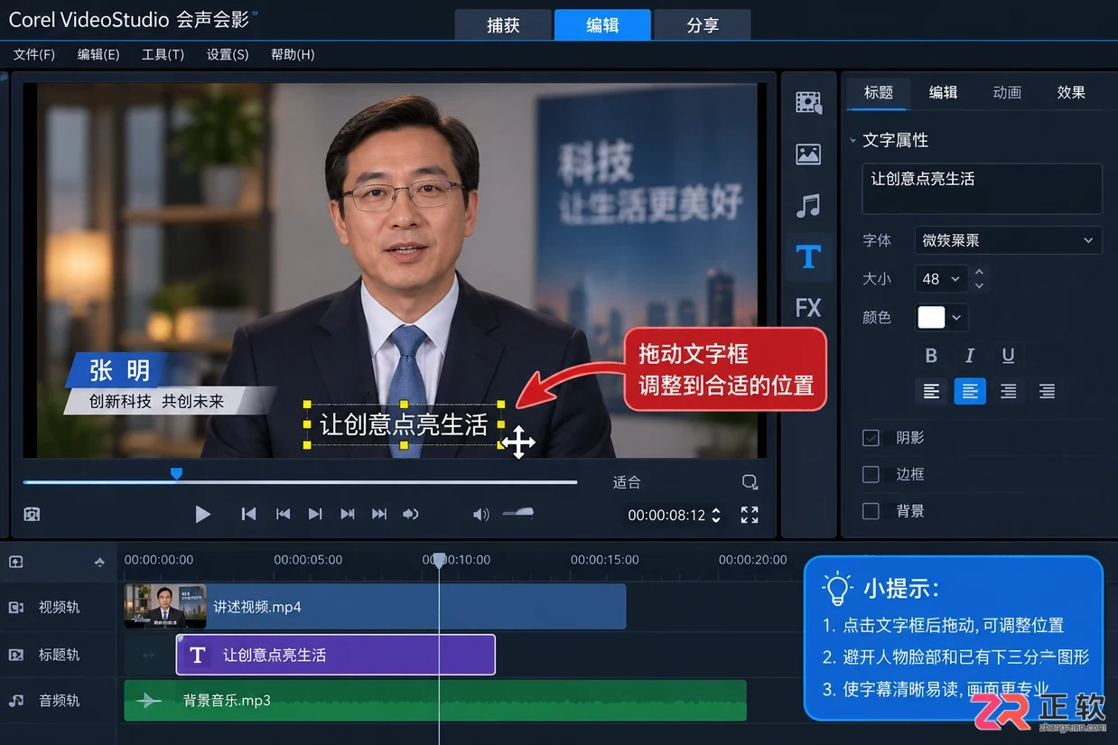Click the 视频轨 track icon
The width and height of the screenshot is (1118, 745).
pyautogui.click(x=16, y=608)
